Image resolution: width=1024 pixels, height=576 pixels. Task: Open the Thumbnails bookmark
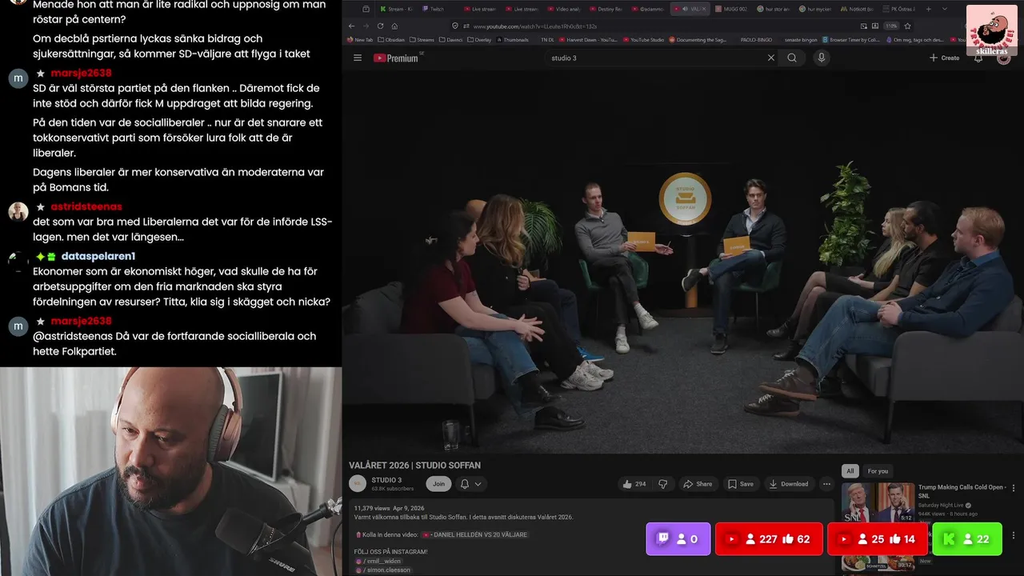click(x=512, y=39)
